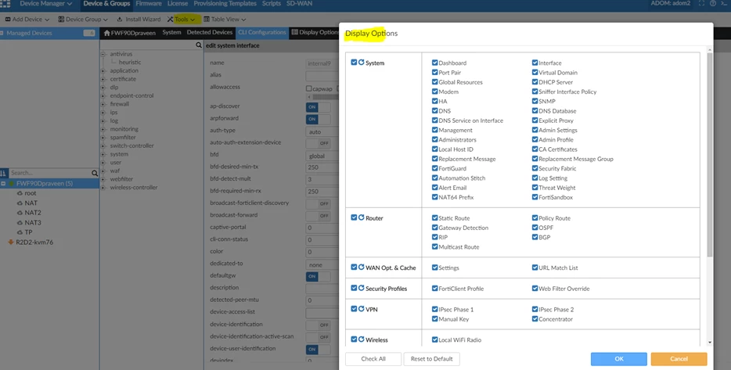
Task: Uncheck the System category checkbox
Action: point(354,62)
